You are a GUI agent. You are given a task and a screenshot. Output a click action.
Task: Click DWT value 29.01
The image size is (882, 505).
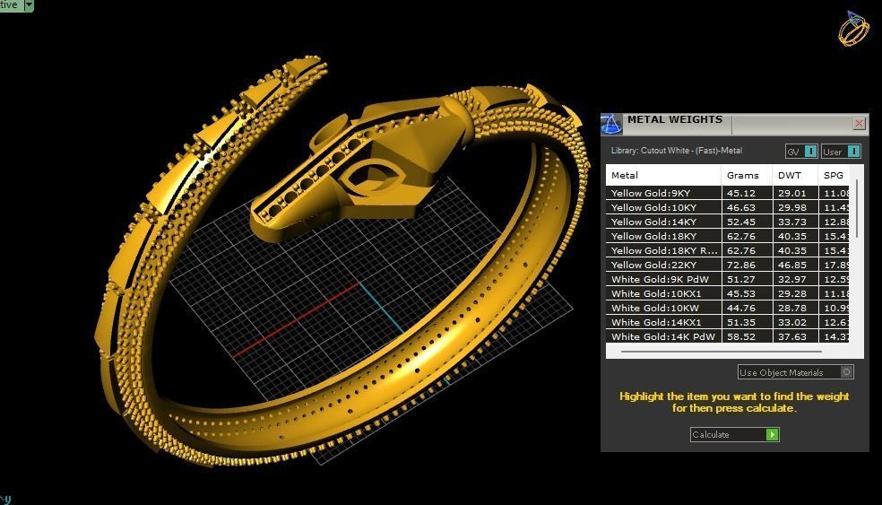[792, 193]
